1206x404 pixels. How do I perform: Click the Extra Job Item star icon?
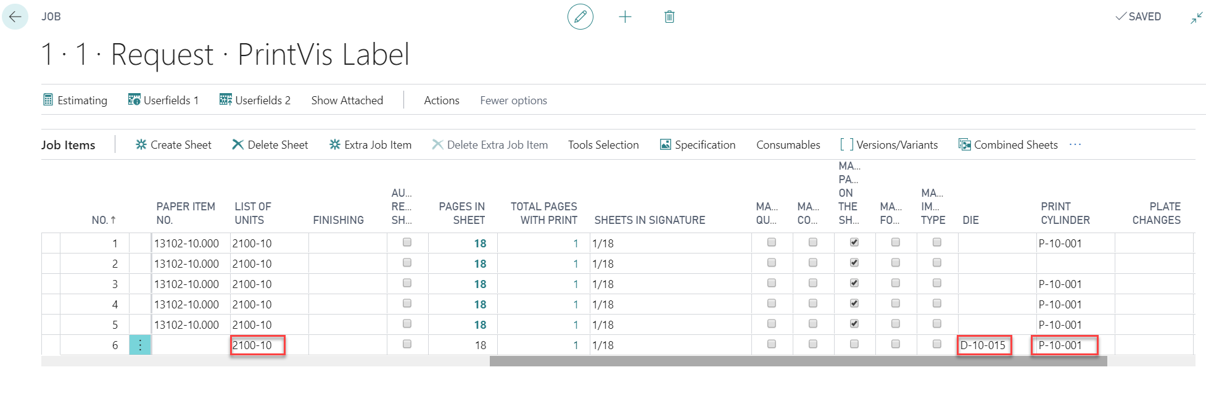click(x=335, y=144)
